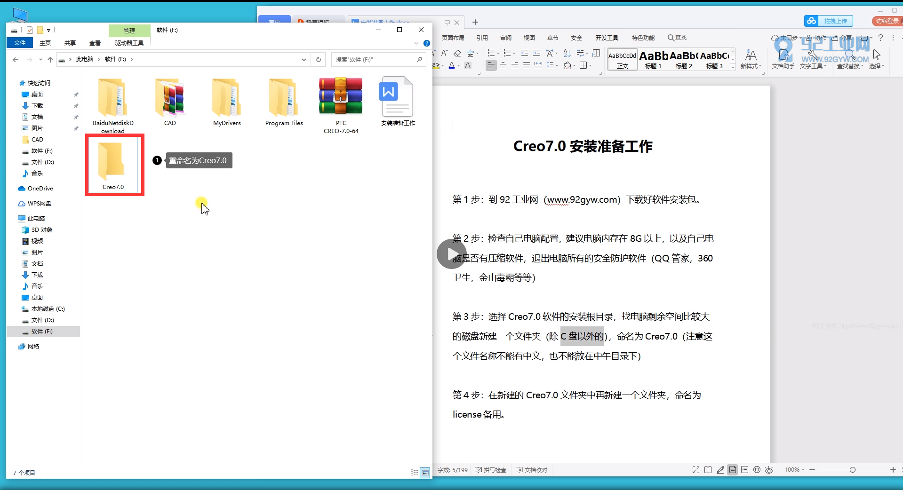Open the 查看 ribbon tab
903x490 pixels.
[x=95, y=43]
